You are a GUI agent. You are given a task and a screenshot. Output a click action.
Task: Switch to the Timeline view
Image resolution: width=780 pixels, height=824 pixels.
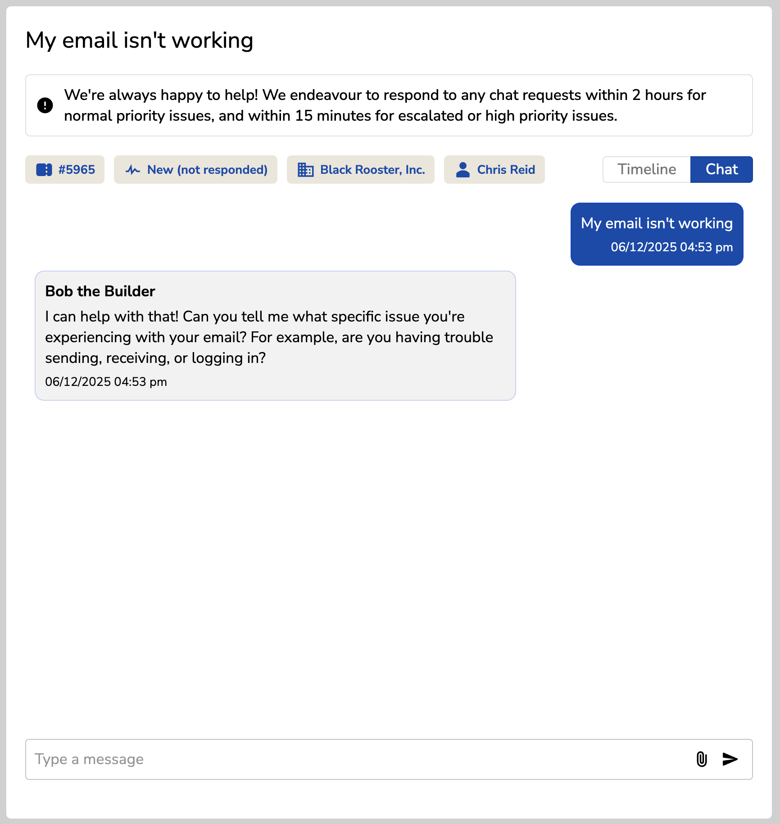[x=647, y=169]
